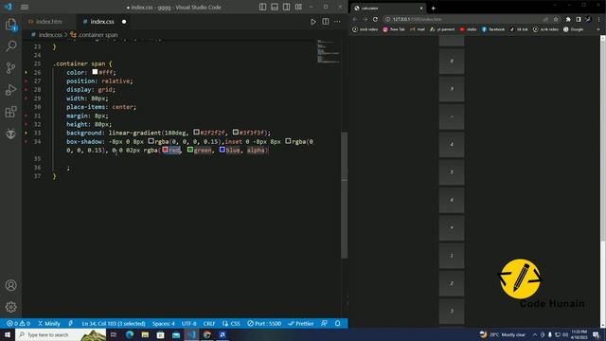
Task: Toggle the Chrome side panel button
Action: (x=579, y=19)
